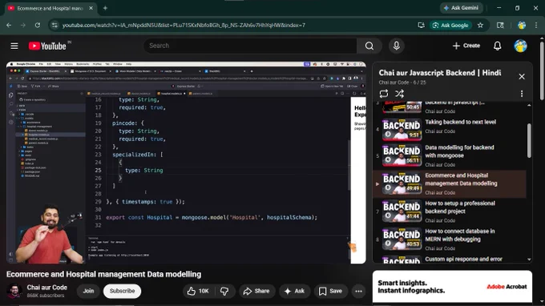Toggle playlist loop

[x=384, y=94]
